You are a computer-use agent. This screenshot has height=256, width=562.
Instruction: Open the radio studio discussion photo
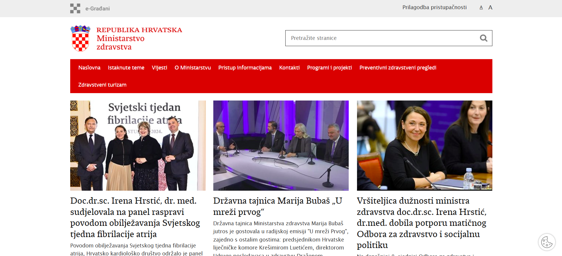coord(281,145)
